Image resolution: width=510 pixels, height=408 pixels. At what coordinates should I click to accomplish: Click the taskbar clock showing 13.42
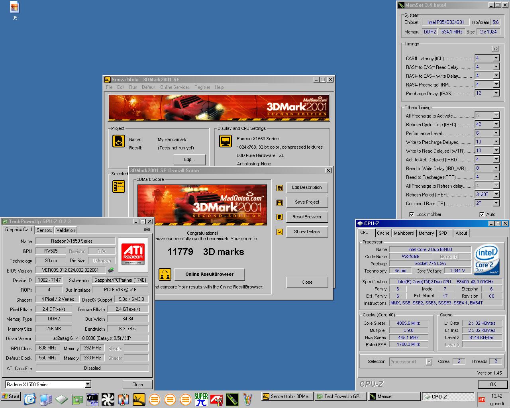tap(496, 396)
